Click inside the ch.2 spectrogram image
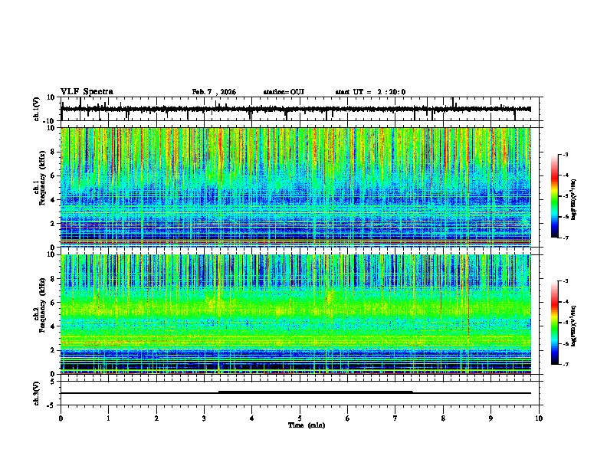 point(296,314)
